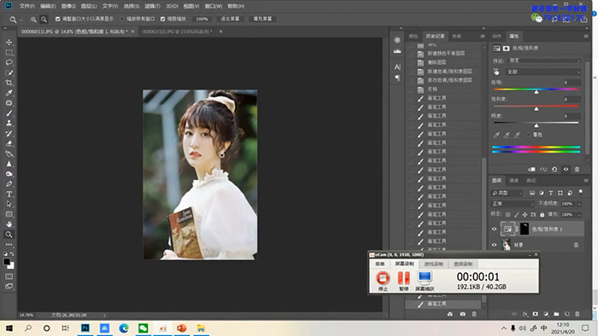Create new snapshot camera icon in History panel
This screenshot has height=336, width=598.
(x=463, y=314)
